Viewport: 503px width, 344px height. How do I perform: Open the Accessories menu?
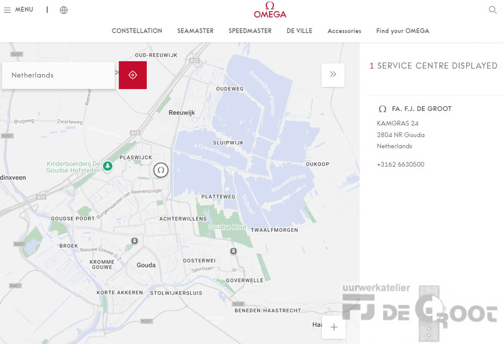pos(344,31)
